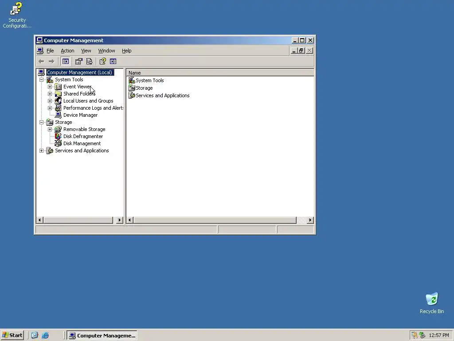Click Services and Applications icon in tree

(x=50, y=151)
